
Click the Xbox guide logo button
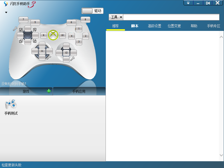pos(53,35)
